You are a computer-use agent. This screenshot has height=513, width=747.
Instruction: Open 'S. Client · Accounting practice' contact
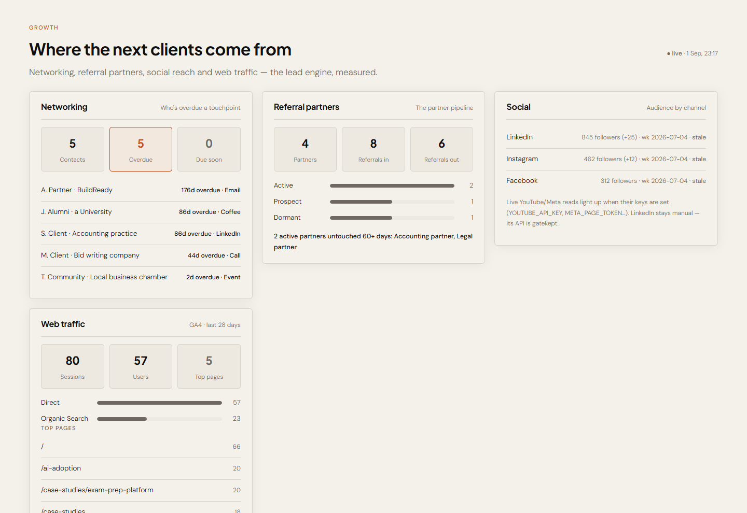click(89, 234)
